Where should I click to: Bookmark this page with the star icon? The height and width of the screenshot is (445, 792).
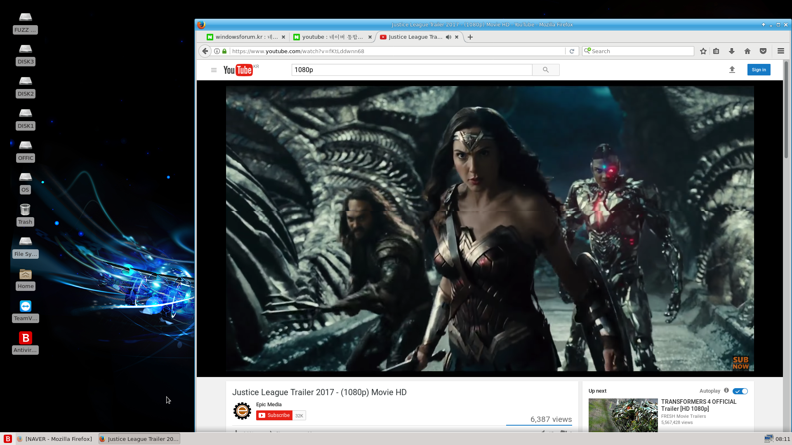click(703, 51)
